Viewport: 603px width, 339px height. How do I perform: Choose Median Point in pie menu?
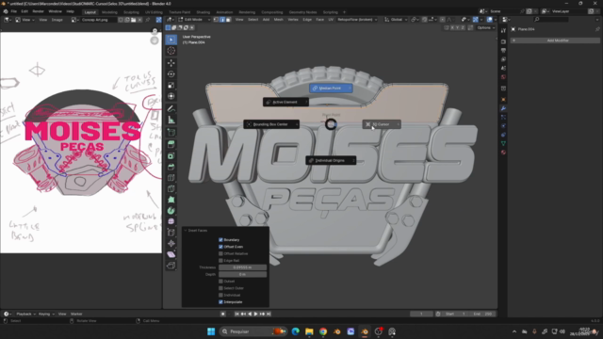click(x=331, y=88)
